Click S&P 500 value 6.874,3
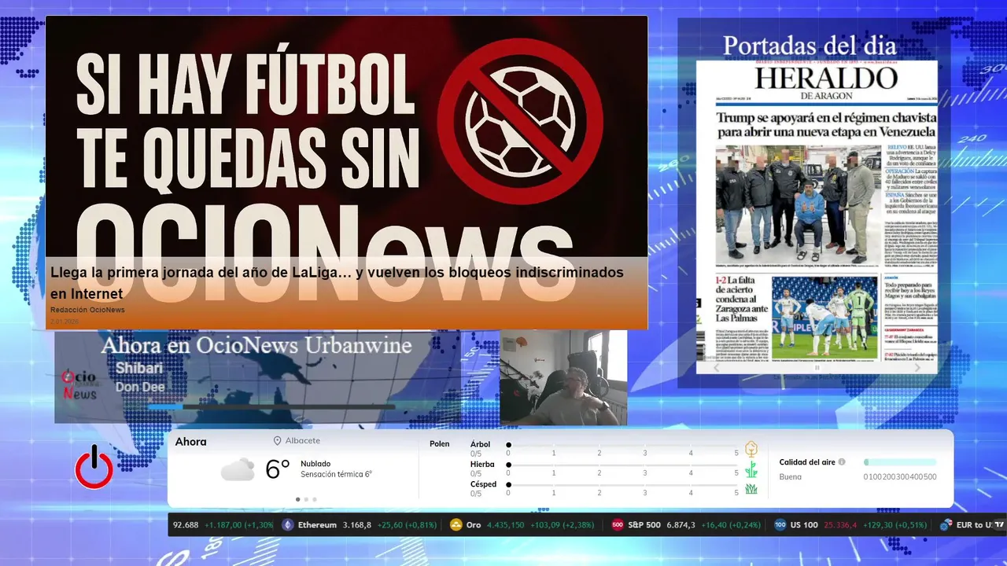1007x566 pixels. (681, 525)
